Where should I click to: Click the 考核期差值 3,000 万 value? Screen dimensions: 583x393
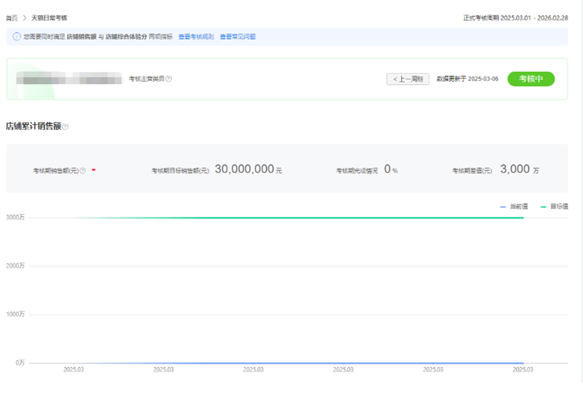(x=515, y=170)
